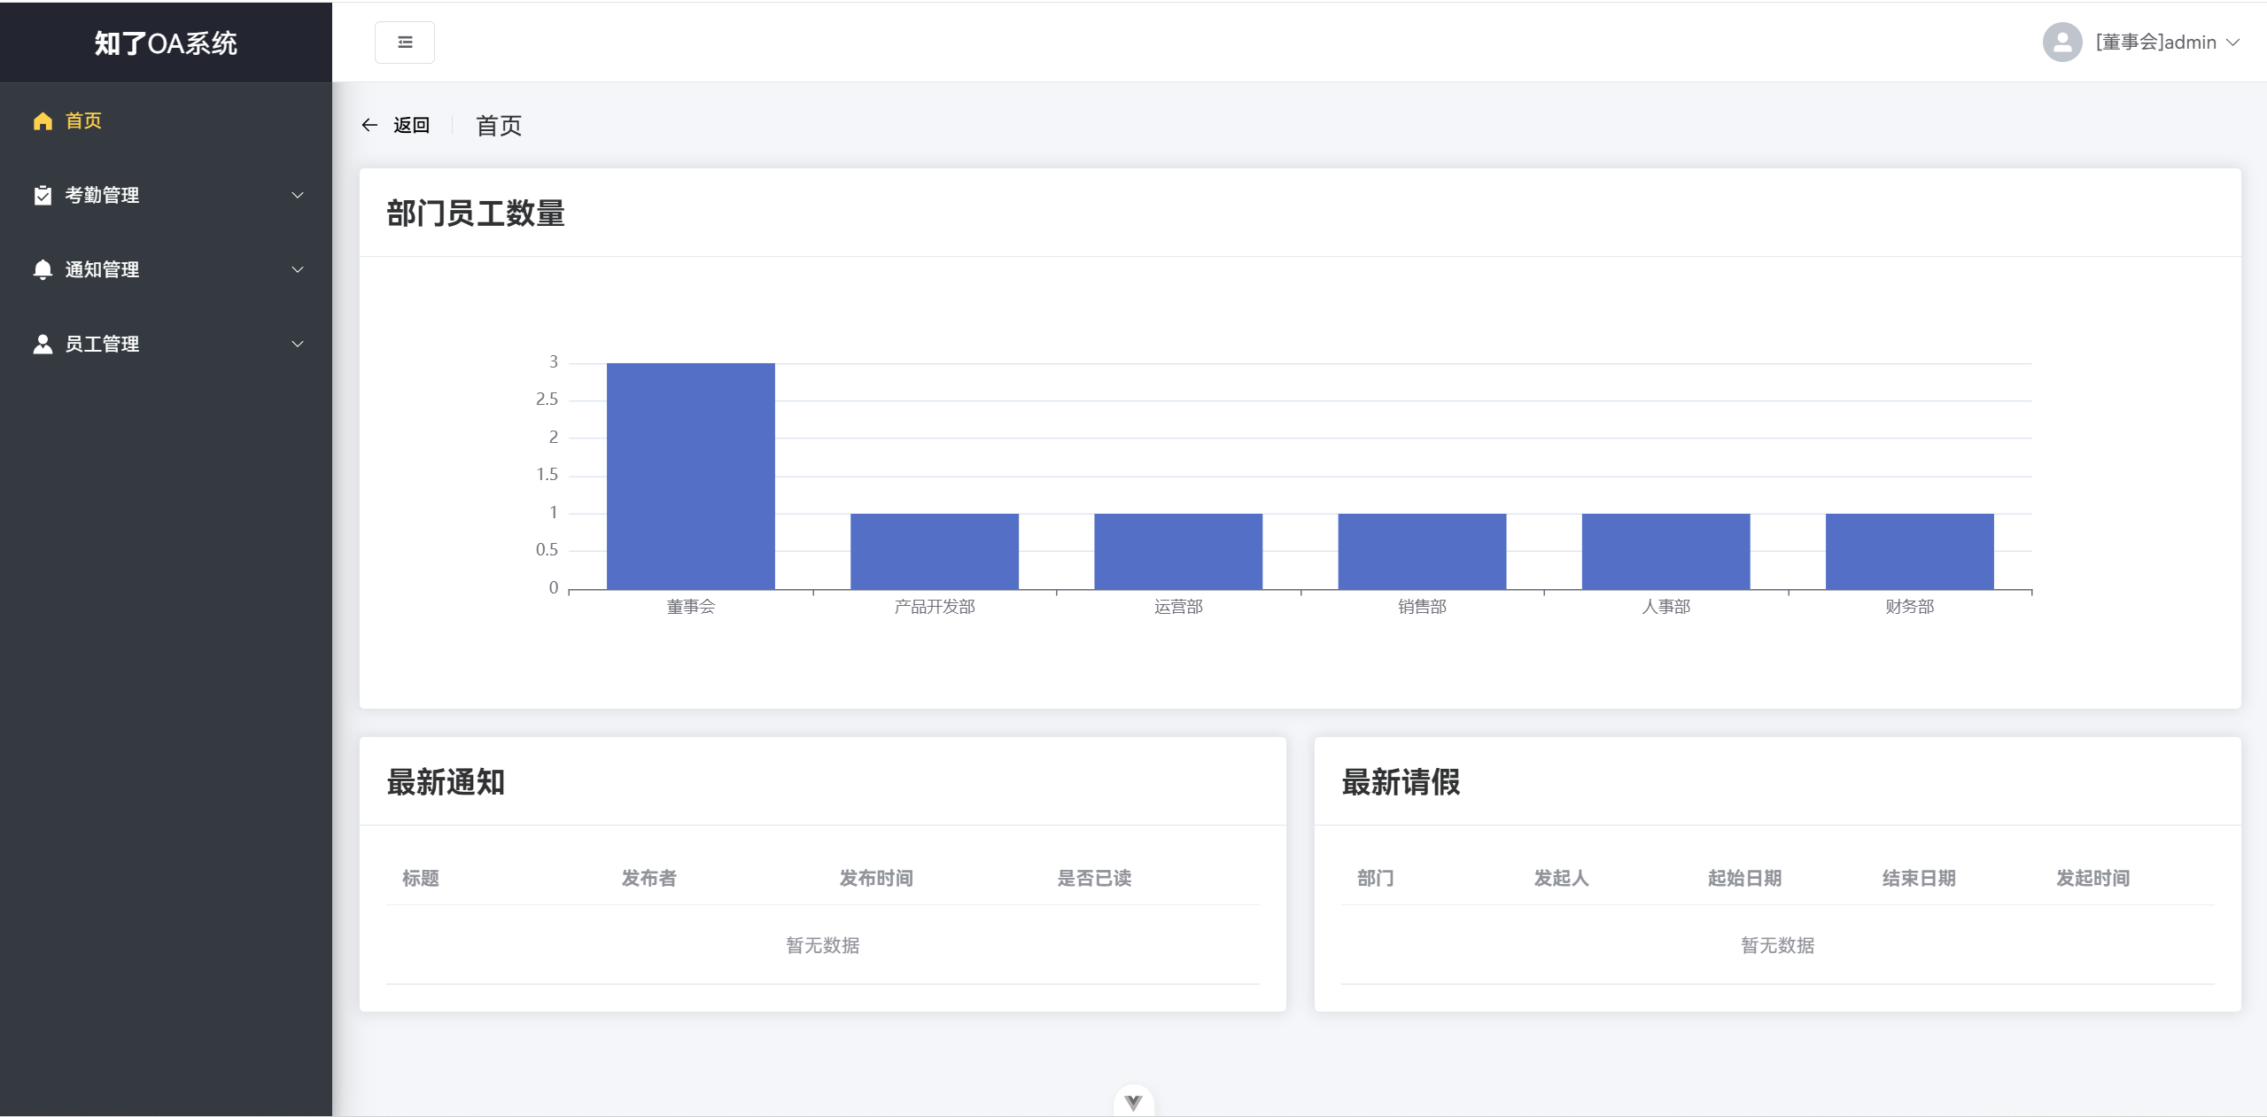Screen dimensions: 2267x1117
Task: Select the 首页 sidebar menu item
Action: pyautogui.click(x=166, y=121)
